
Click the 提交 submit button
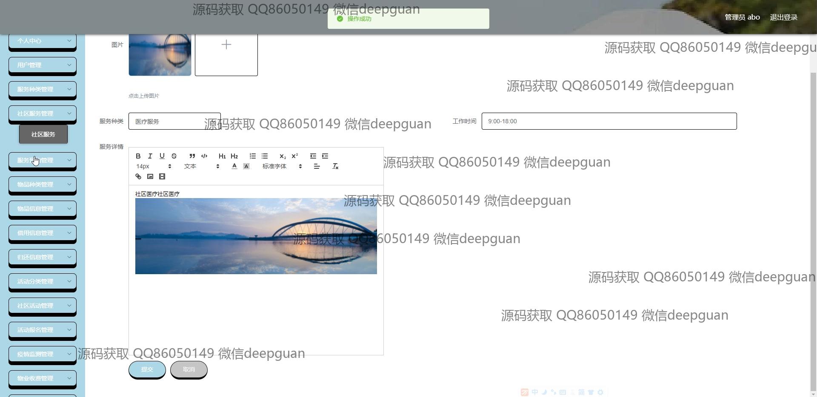coord(147,369)
